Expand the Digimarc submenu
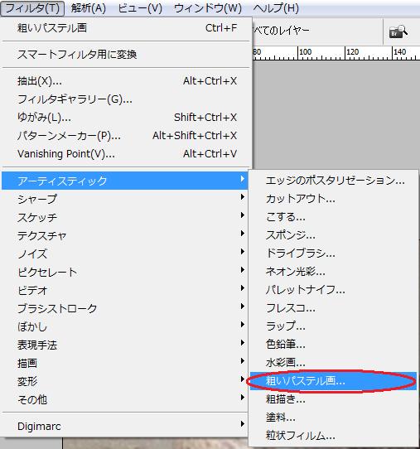The height and width of the screenshot is (449, 420). point(124,426)
